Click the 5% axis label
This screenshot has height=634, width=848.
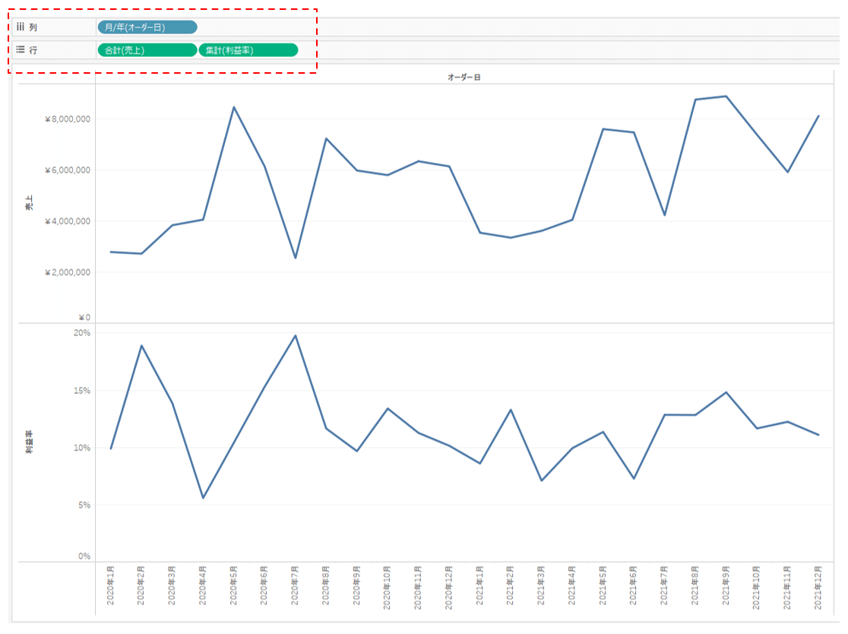click(x=84, y=506)
